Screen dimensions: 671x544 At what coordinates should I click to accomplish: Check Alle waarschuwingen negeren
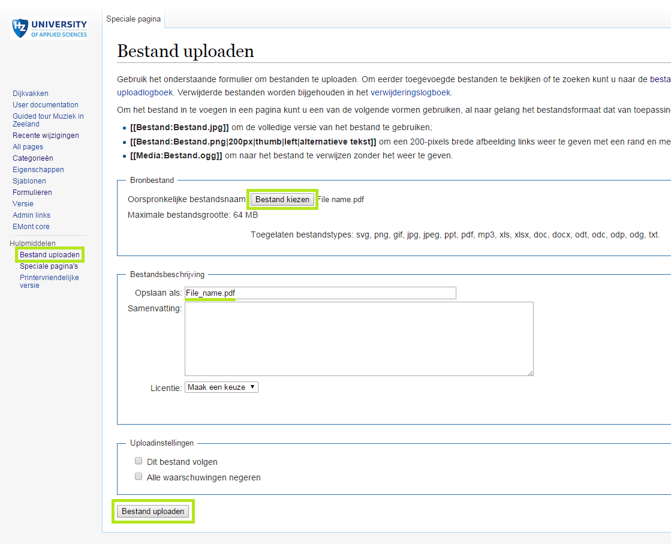click(139, 476)
